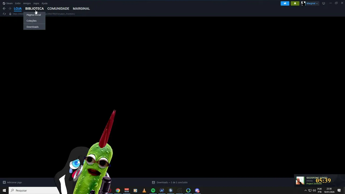Open the Amigos menu
Image resolution: width=345 pixels, height=194 pixels.
tap(27, 3)
